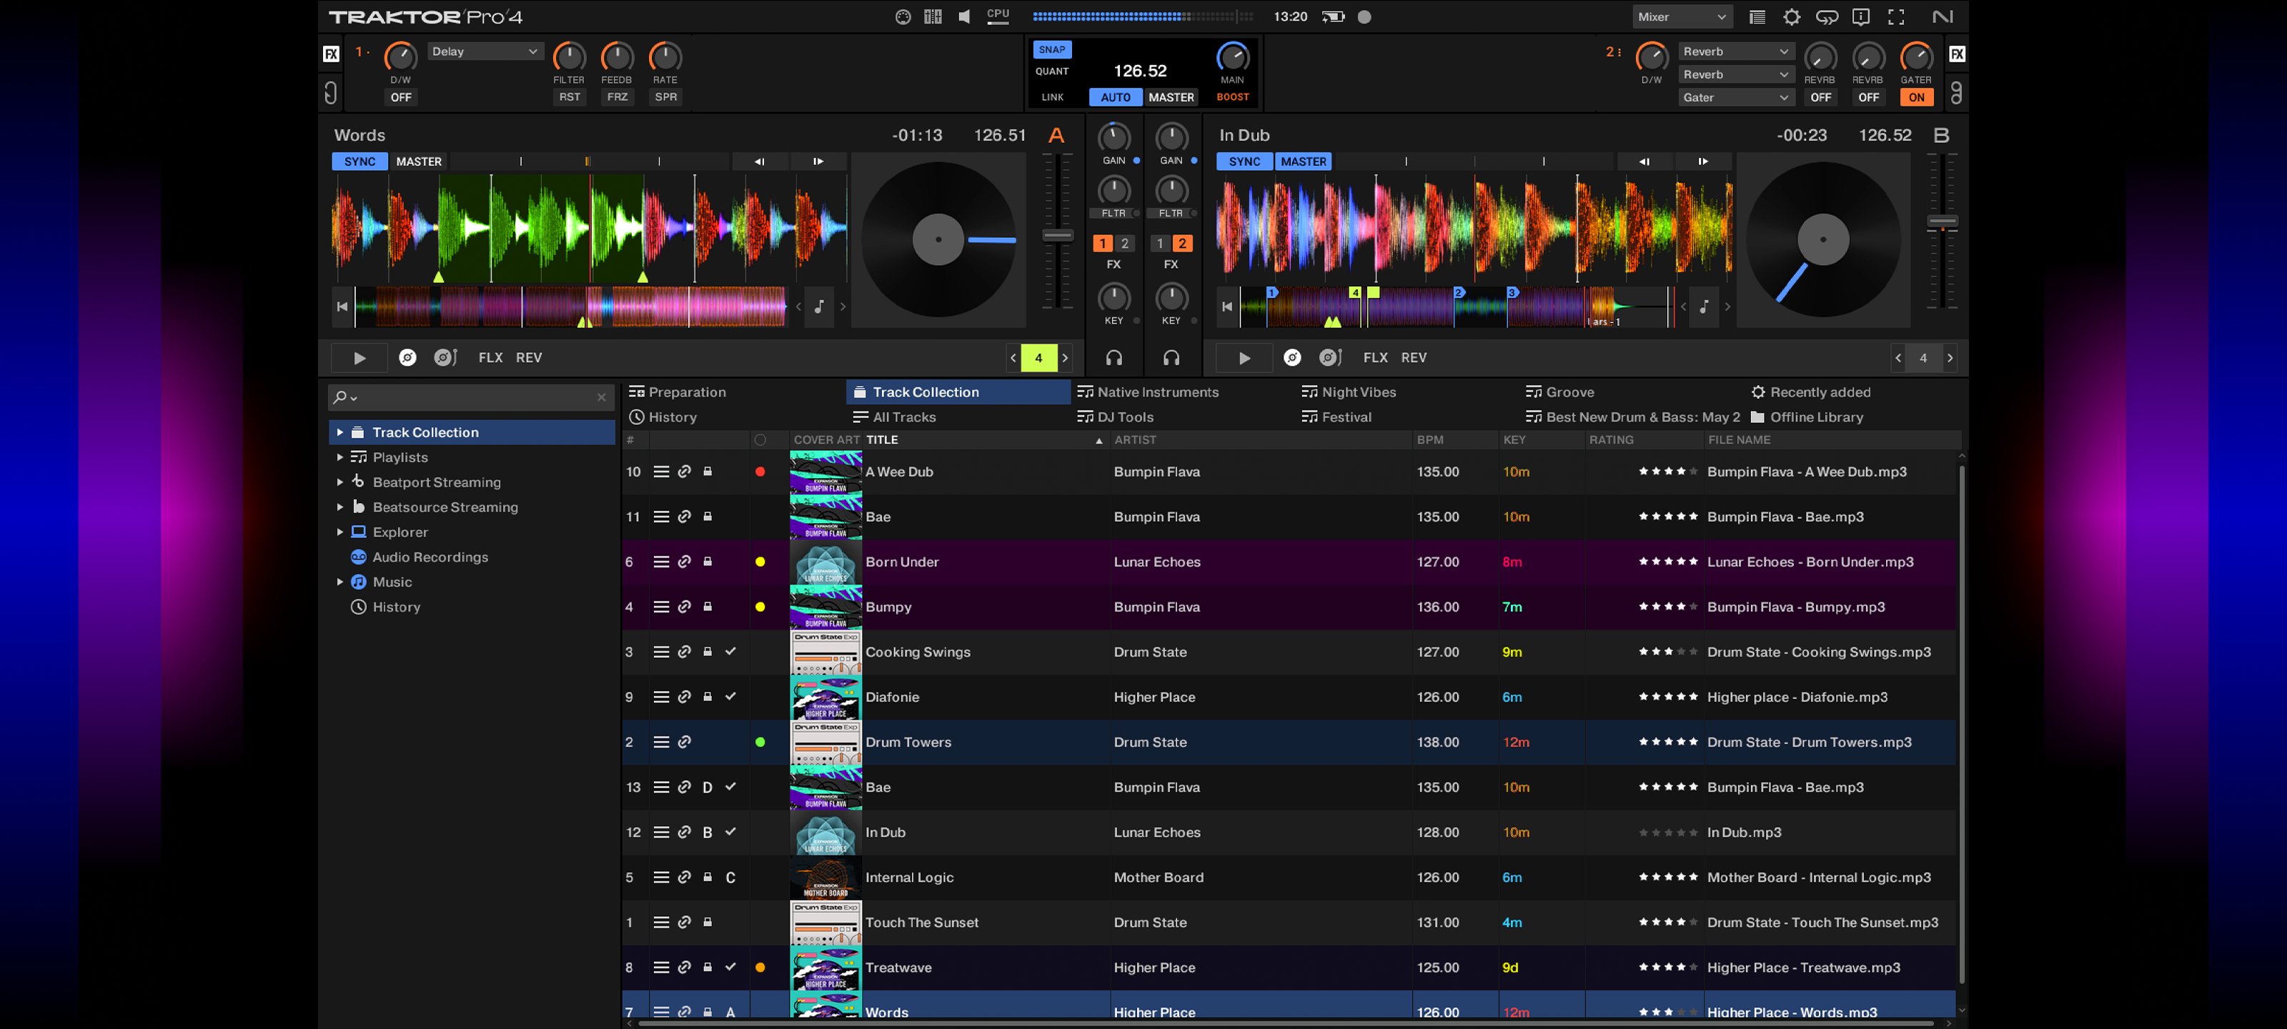This screenshot has height=1029, width=2287.
Task: Click deck A key lock note icon
Action: tap(820, 307)
